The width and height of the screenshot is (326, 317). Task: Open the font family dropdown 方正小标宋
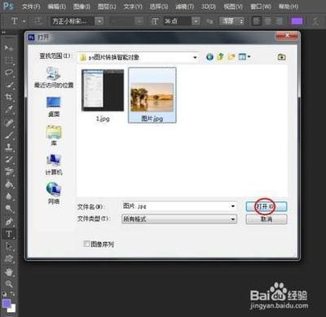pyautogui.click(x=100, y=21)
